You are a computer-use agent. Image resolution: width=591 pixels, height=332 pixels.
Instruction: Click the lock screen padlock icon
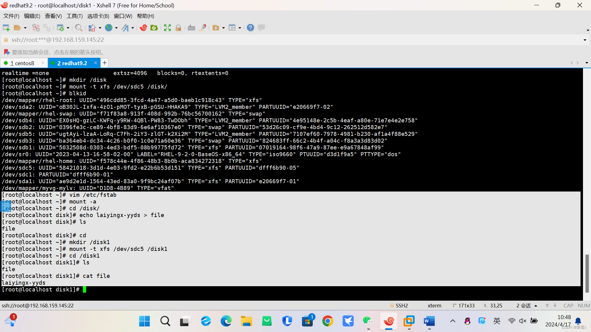tap(178, 28)
